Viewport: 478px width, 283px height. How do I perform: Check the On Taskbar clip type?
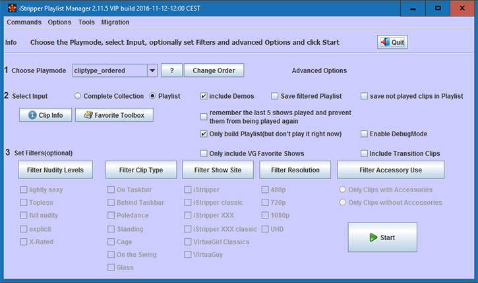[x=111, y=190]
